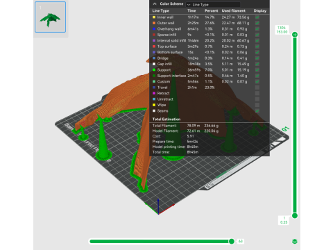Toggle Support display checkbox
This screenshot has width=333, height=250.
tap(257, 69)
